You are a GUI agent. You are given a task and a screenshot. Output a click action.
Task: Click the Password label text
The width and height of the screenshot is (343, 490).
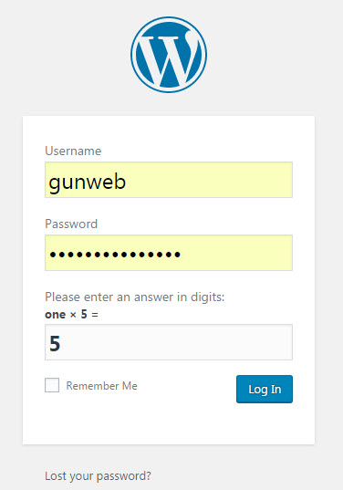click(71, 224)
